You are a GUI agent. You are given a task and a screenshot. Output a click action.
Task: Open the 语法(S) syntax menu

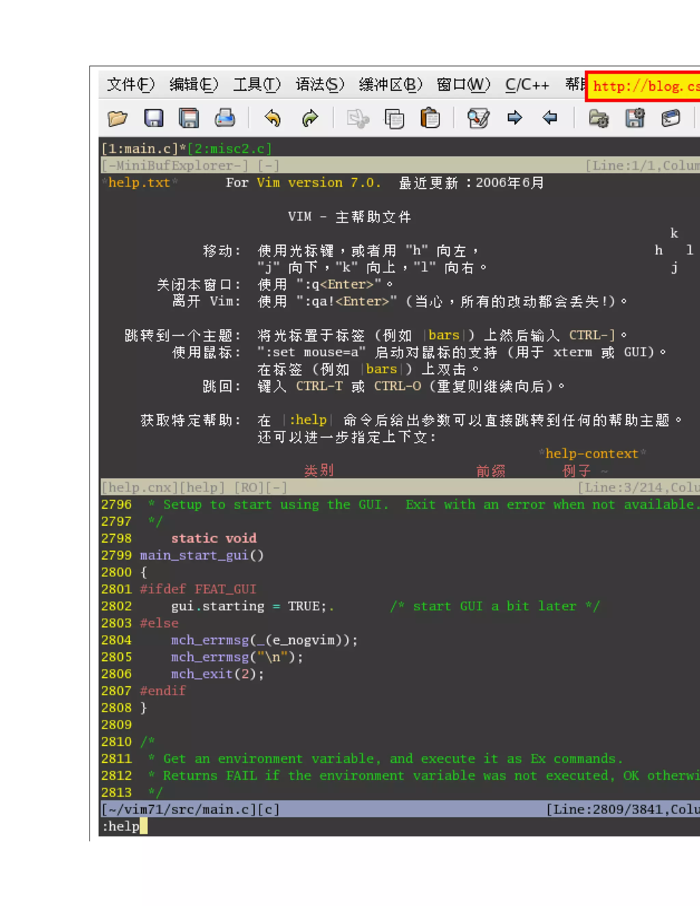(320, 85)
